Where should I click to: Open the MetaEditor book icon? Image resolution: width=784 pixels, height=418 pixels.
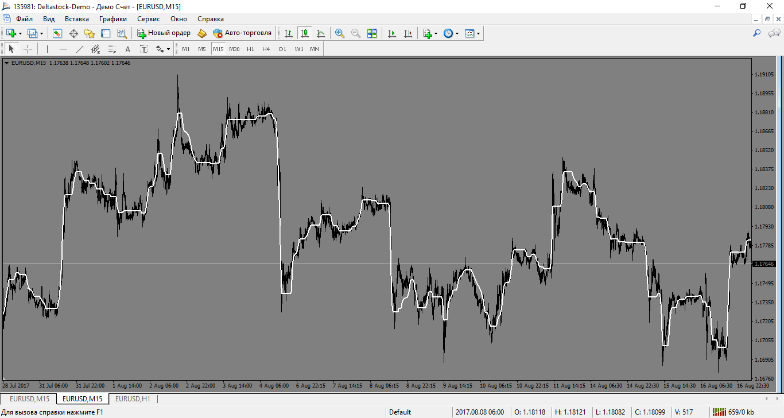point(202,33)
